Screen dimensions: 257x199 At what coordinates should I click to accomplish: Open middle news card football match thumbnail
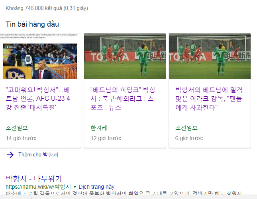[125, 56]
